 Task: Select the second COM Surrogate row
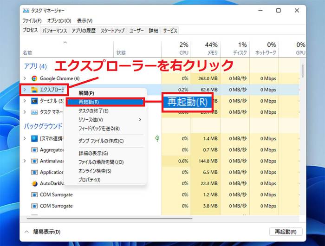click(x=160, y=206)
